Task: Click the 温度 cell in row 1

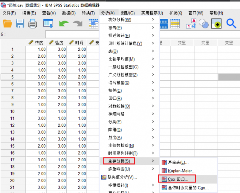Action: pos(56,49)
